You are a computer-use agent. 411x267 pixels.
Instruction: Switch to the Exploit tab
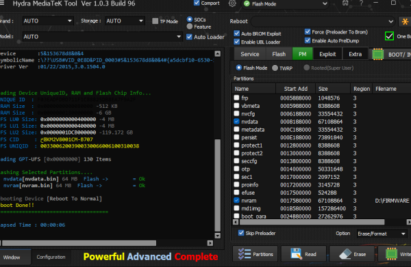pos(327,54)
